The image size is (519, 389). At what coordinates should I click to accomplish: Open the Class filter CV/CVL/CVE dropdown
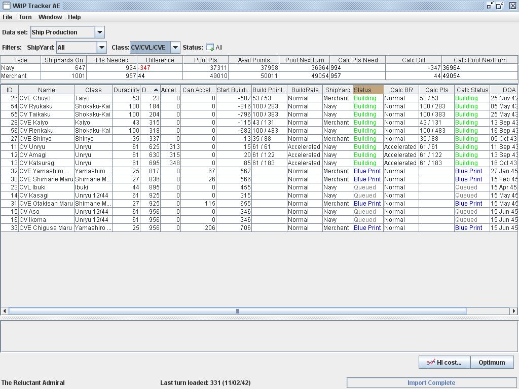click(x=175, y=48)
